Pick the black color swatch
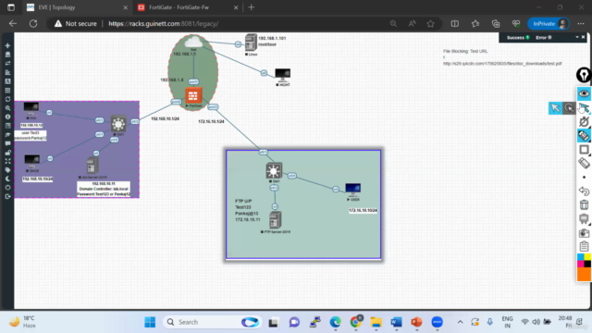 coord(587,264)
